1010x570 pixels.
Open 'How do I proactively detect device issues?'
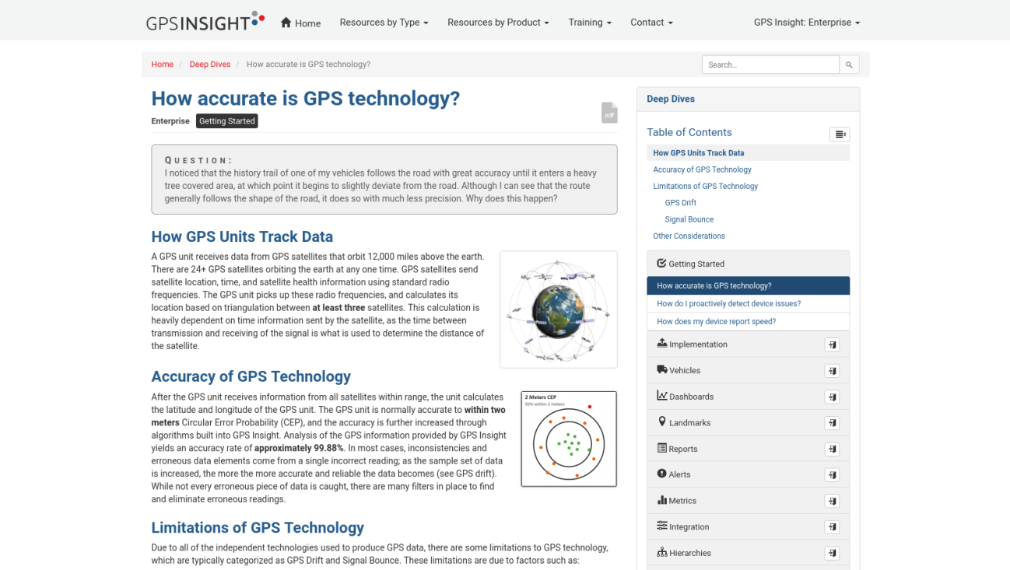click(x=748, y=303)
